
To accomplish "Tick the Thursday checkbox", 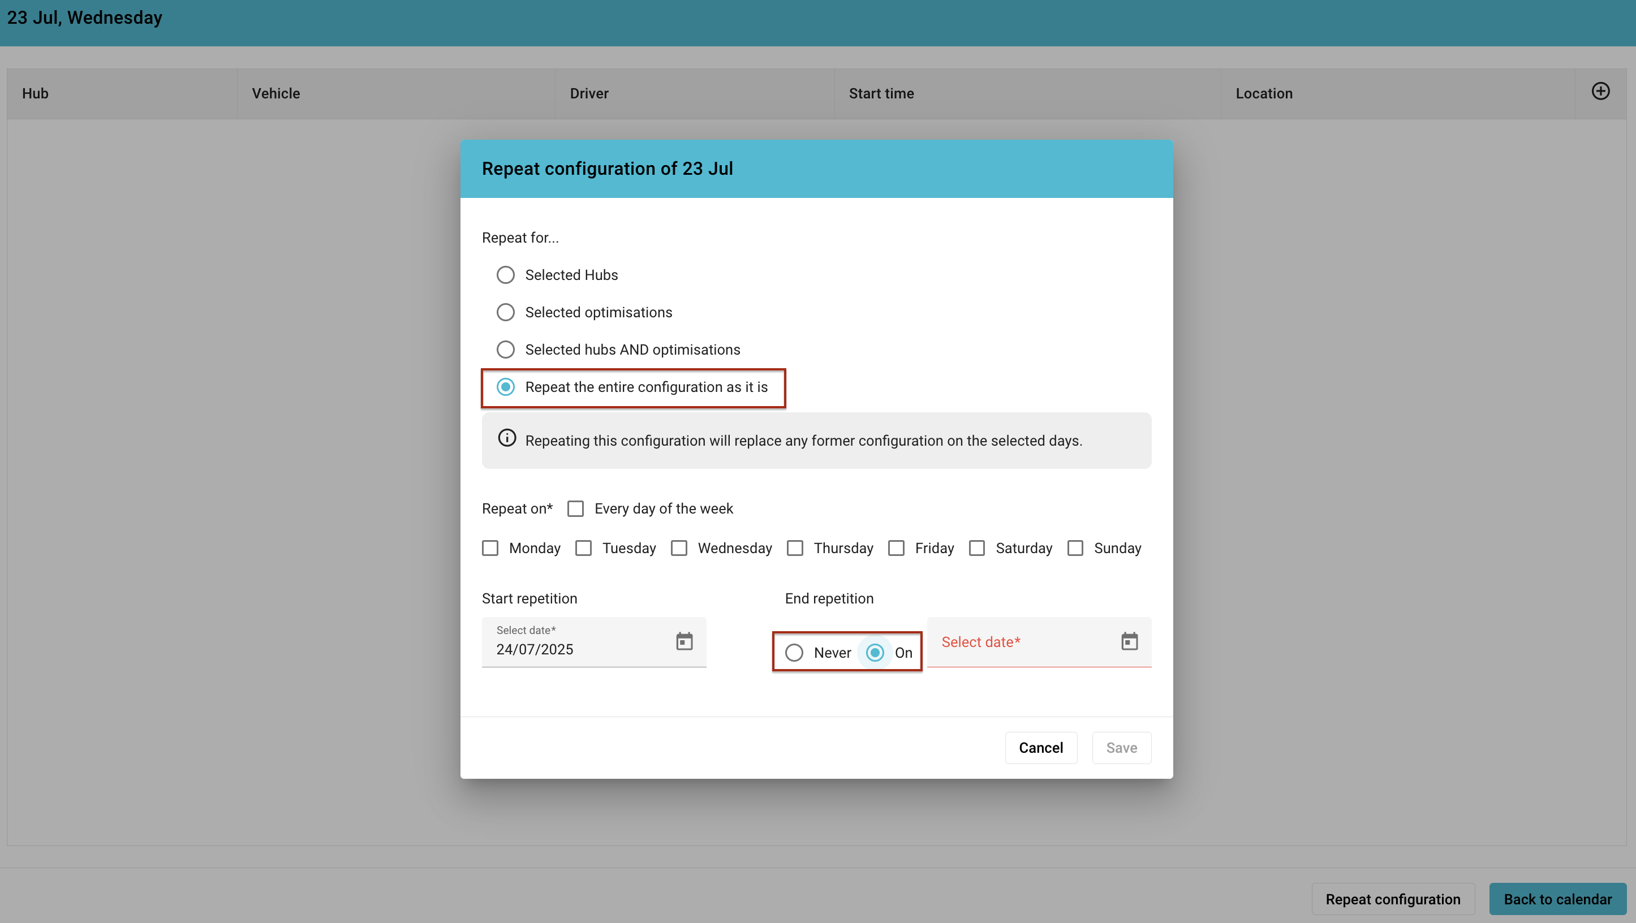I will (x=795, y=548).
